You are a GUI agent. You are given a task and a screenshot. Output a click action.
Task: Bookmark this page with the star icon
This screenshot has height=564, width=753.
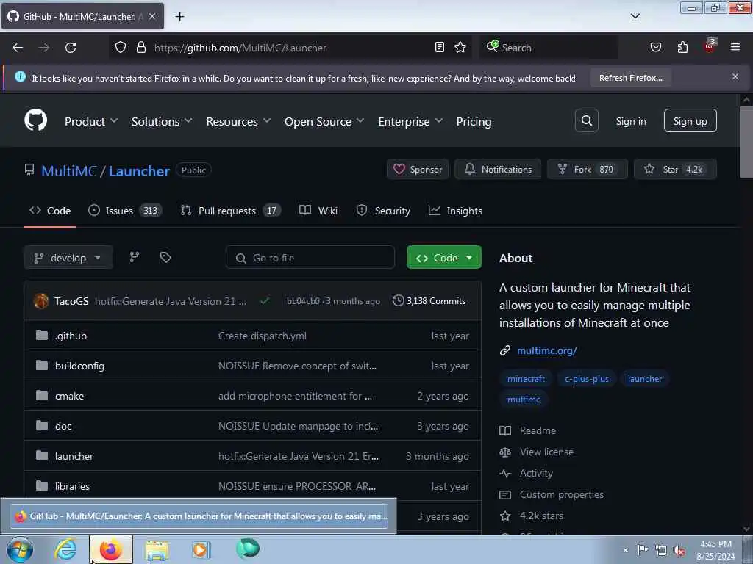pyautogui.click(x=460, y=47)
